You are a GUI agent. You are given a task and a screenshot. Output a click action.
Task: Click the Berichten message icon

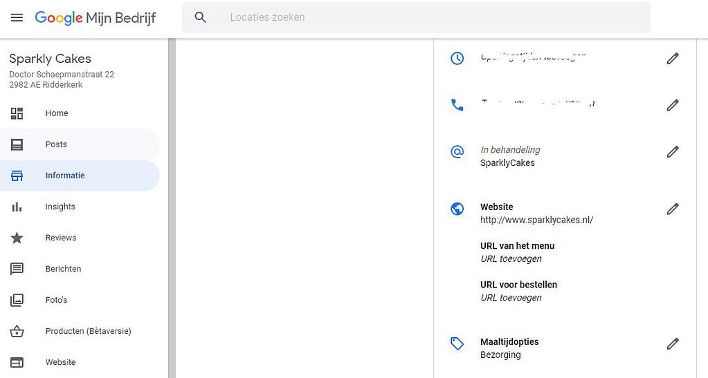tap(17, 269)
